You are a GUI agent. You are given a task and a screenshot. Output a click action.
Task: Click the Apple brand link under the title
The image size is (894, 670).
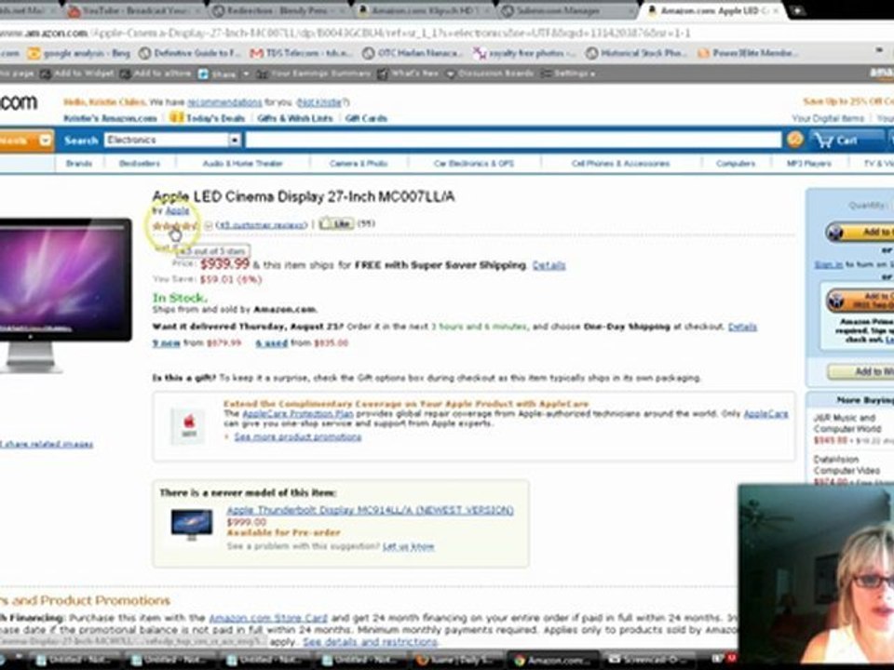(177, 211)
